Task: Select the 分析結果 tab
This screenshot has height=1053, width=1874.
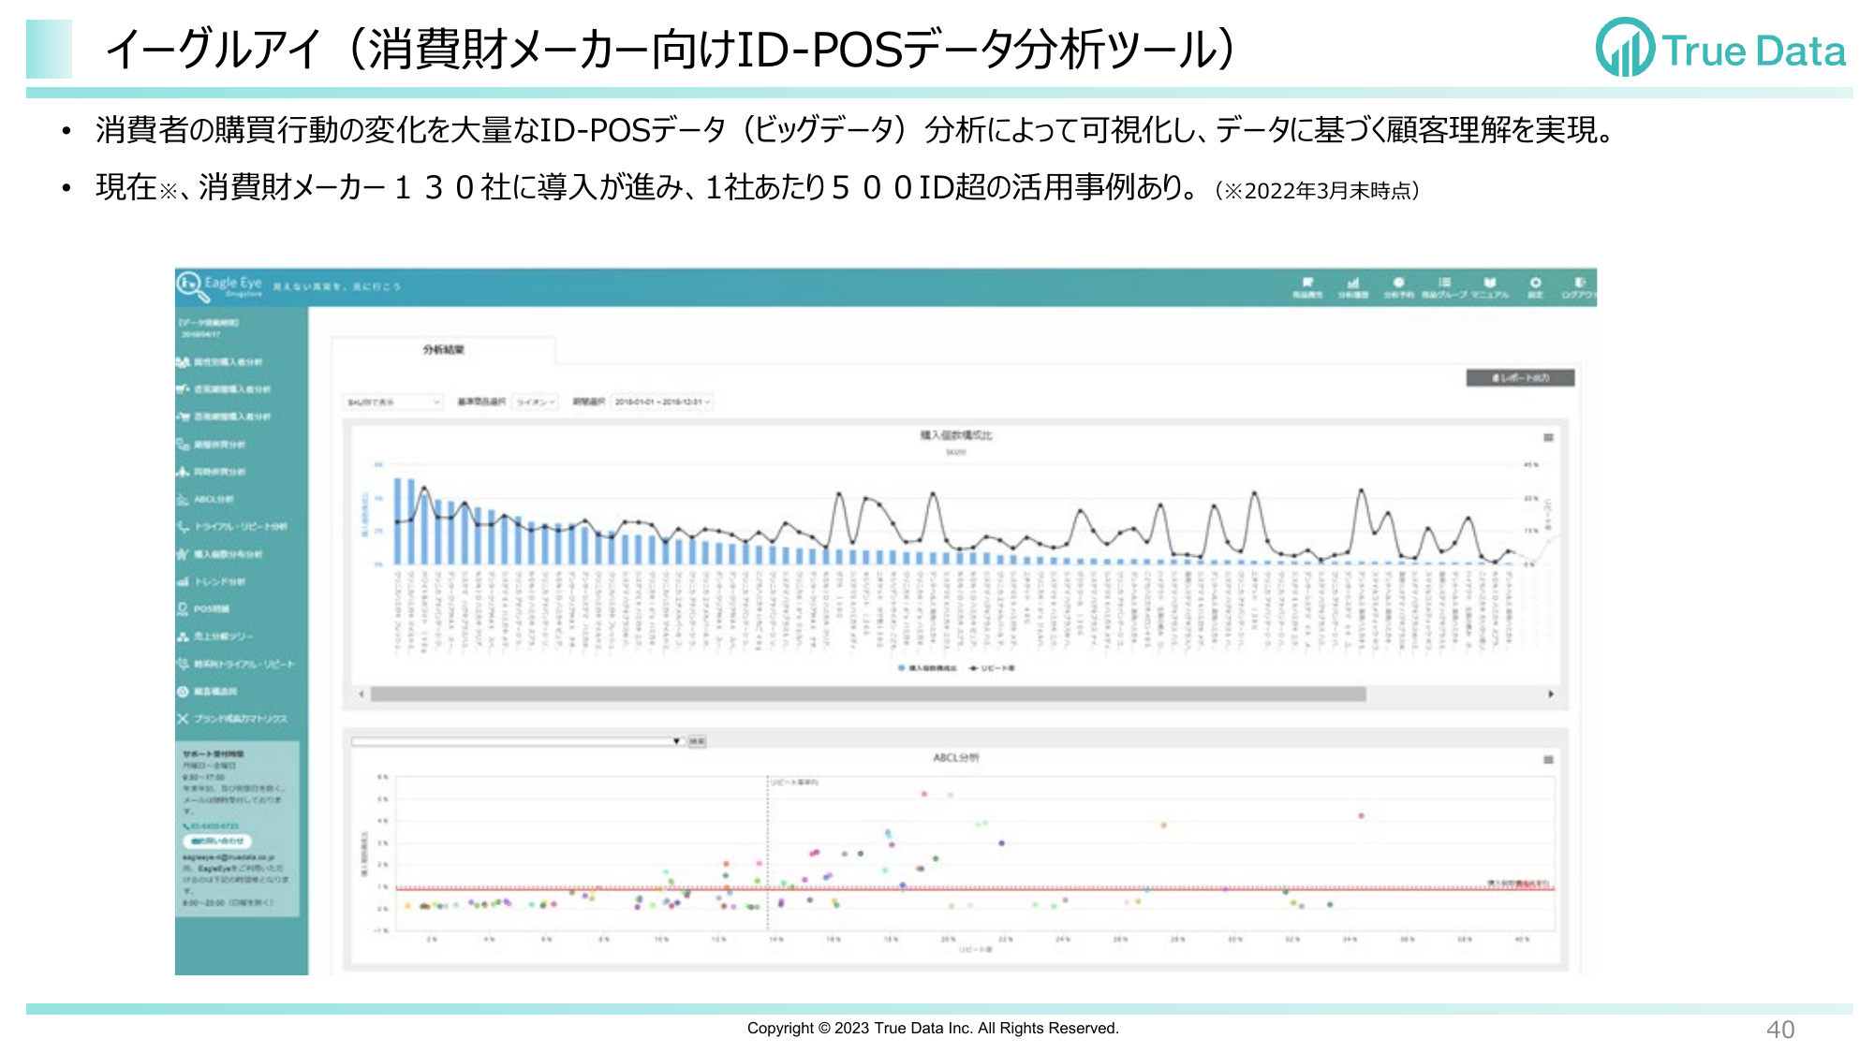Action: [444, 350]
